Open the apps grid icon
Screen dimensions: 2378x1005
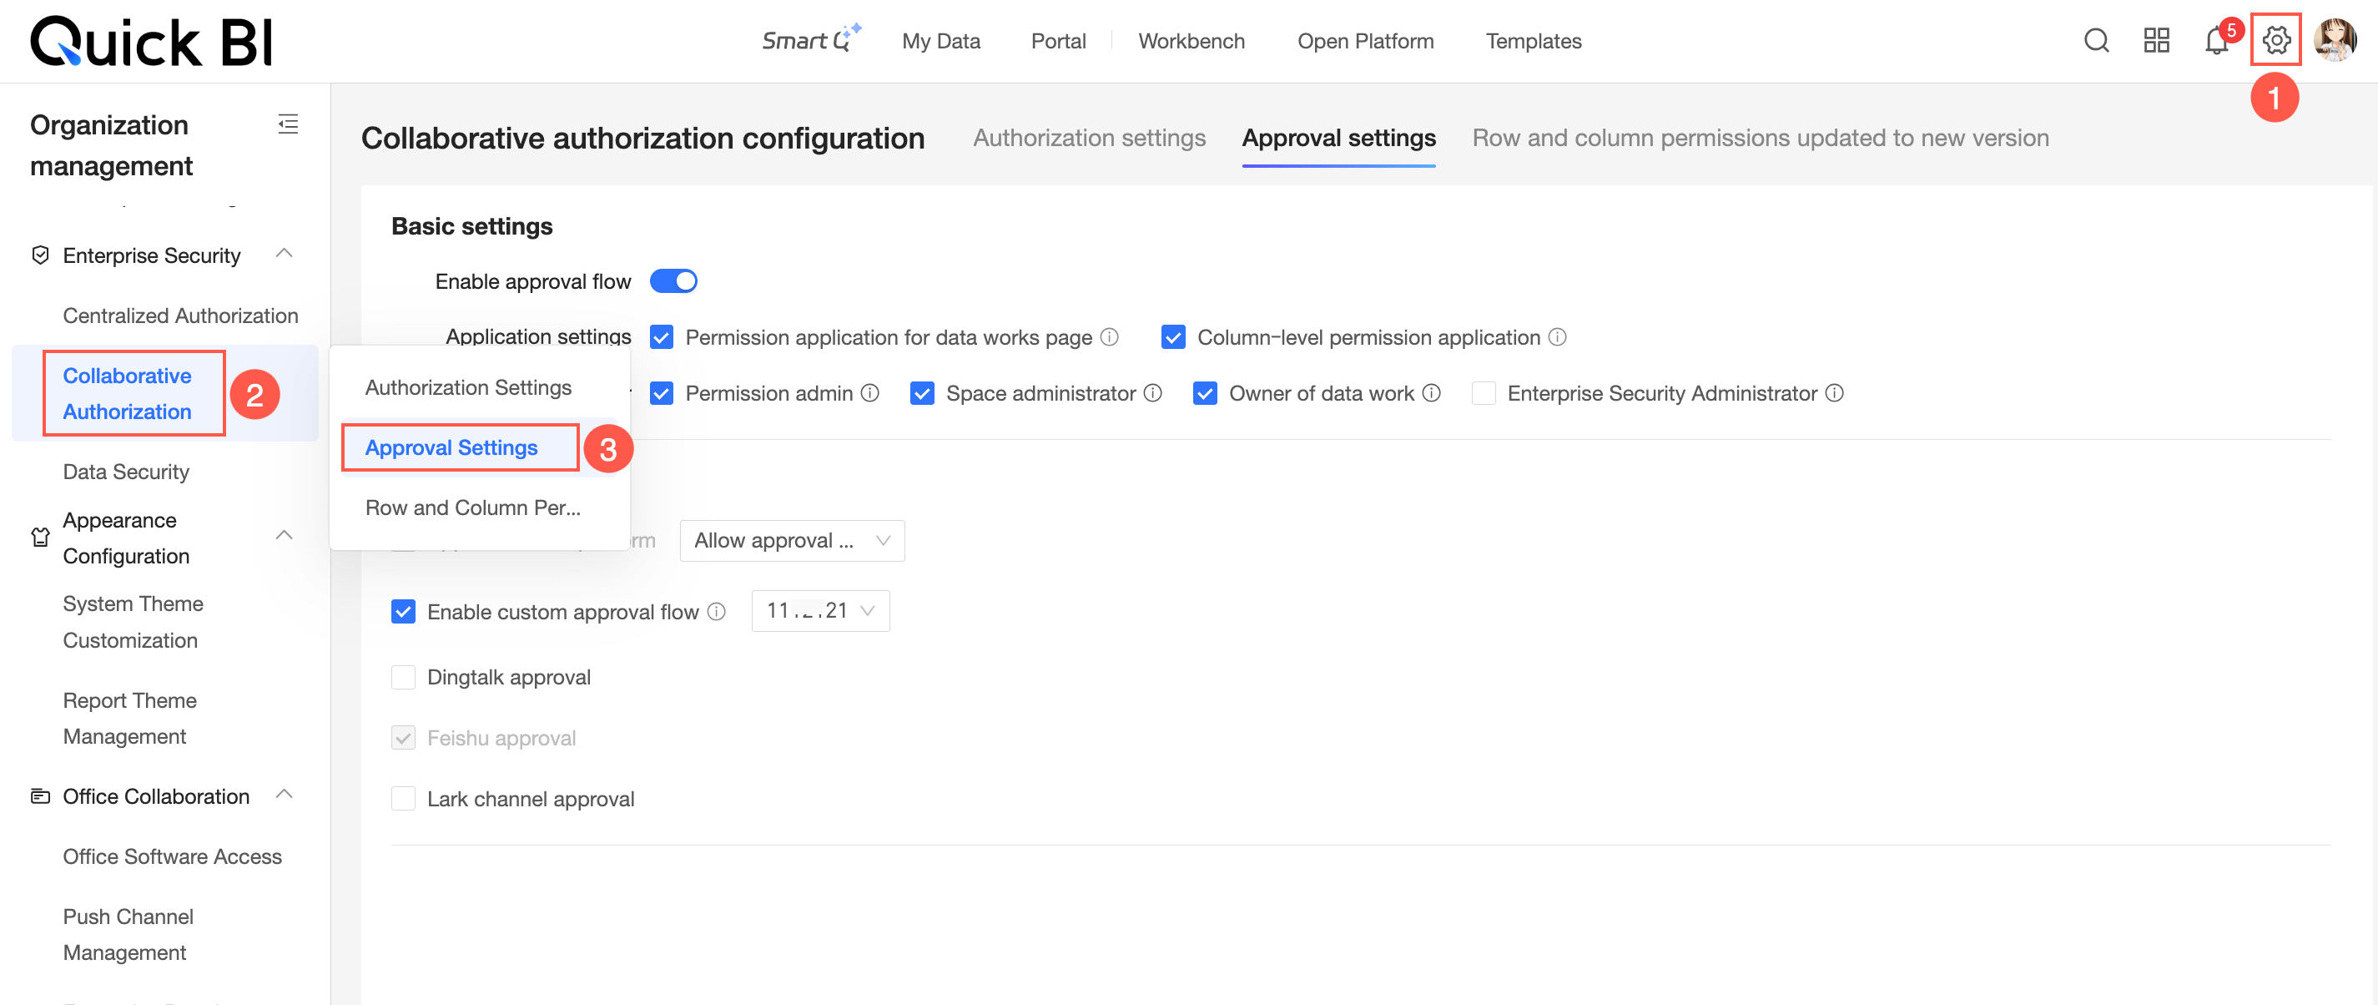2155,41
